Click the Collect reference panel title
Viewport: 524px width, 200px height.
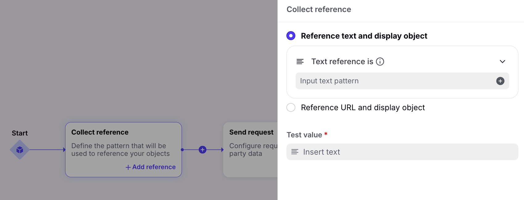319,9
